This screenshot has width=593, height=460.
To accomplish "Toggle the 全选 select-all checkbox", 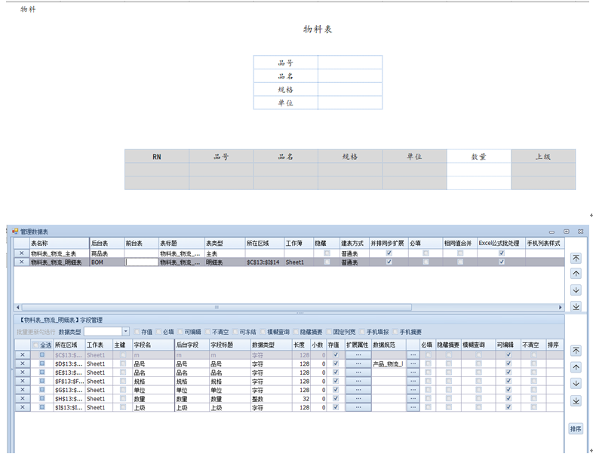I will [x=36, y=345].
